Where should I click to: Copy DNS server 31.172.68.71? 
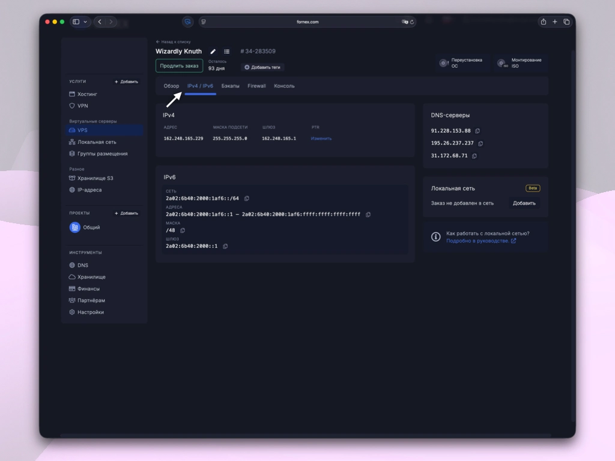pyautogui.click(x=474, y=156)
